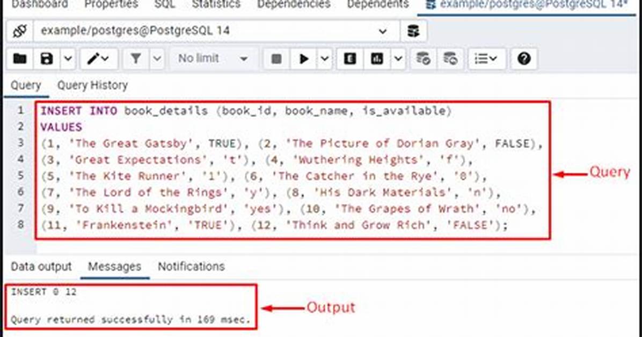Image resolution: width=642 pixels, height=337 pixels.
Task: Click the VALUES keyword on line 2
Action: 61,127
